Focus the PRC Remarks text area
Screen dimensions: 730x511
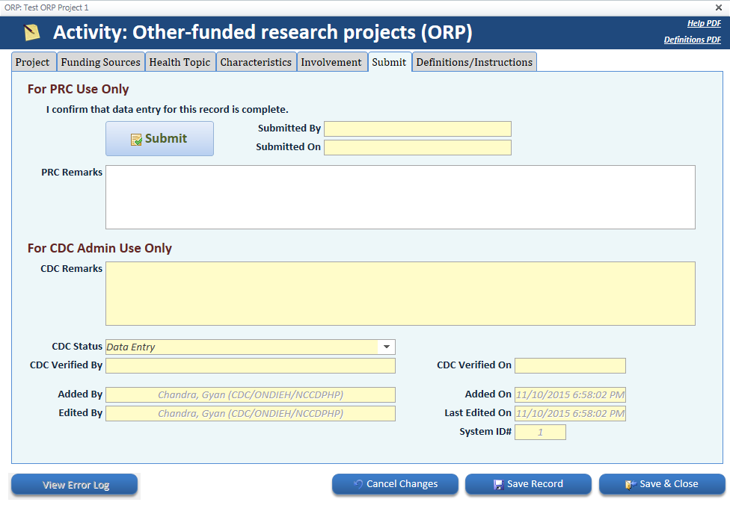(400, 197)
